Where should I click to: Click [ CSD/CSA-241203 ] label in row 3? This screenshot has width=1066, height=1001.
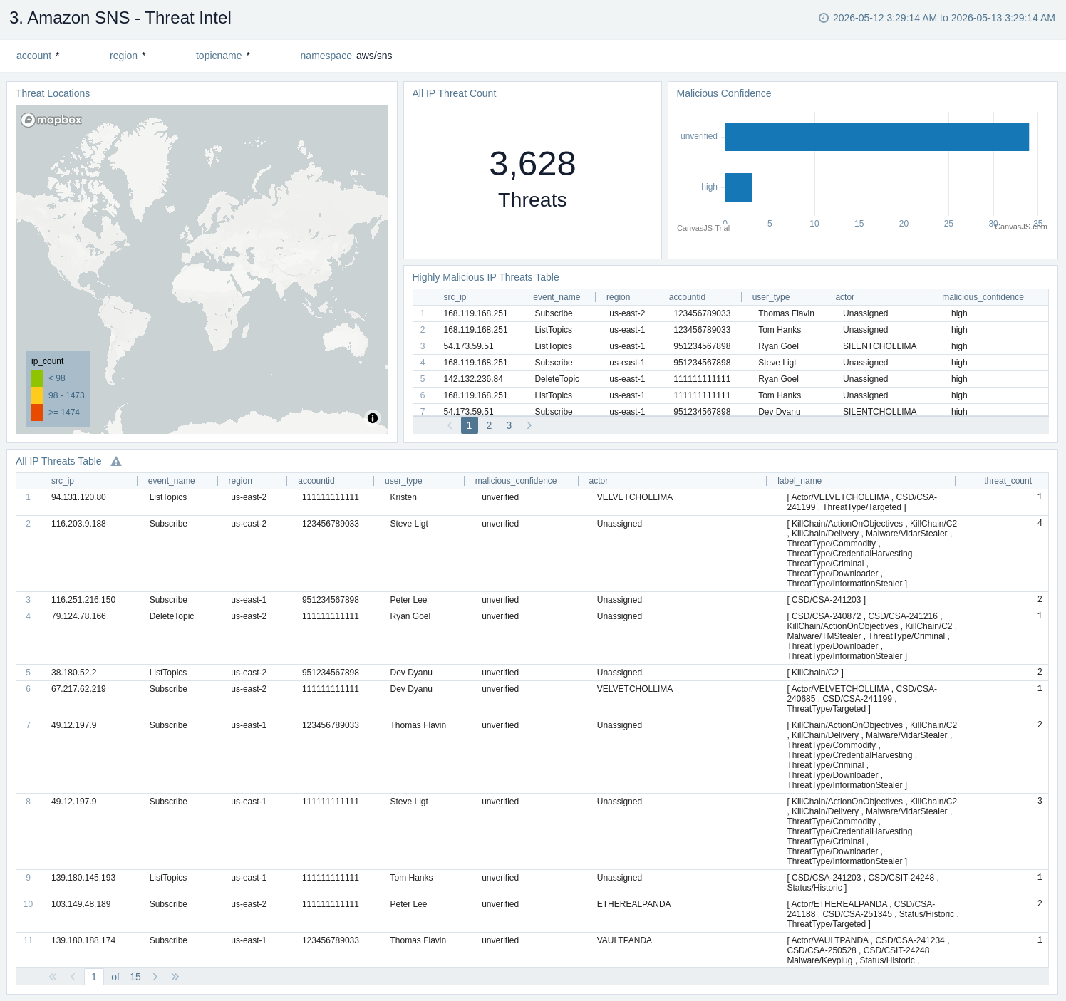tap(826, 600)
